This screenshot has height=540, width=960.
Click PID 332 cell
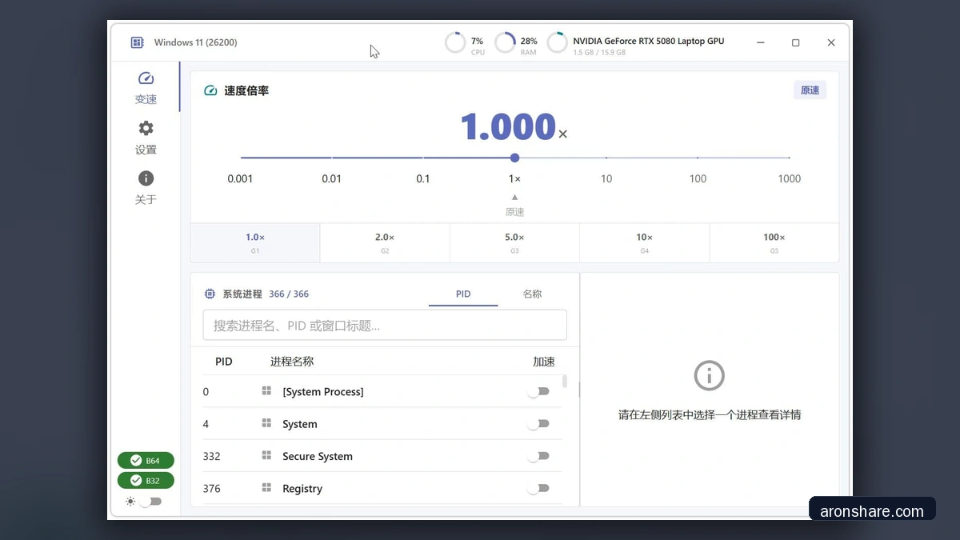coord(211,456)
